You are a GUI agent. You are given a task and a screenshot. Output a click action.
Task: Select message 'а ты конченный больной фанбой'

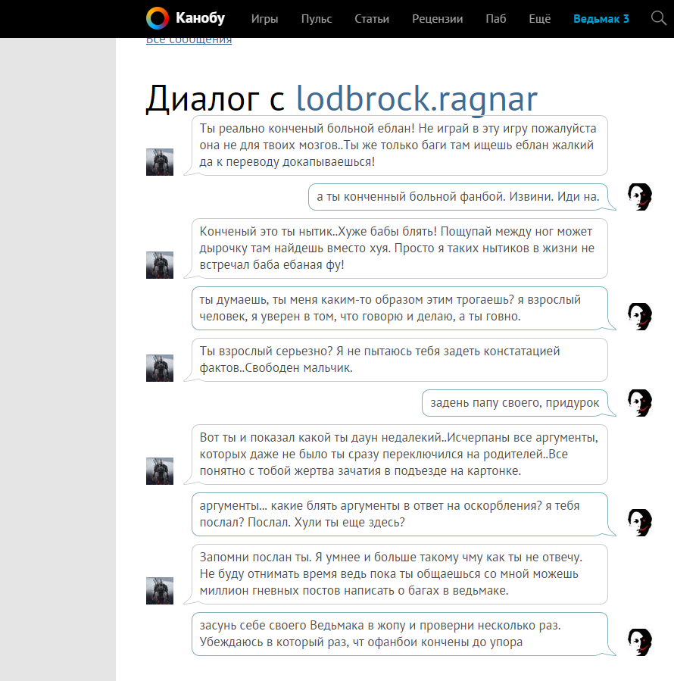click(x=457, y=197)
